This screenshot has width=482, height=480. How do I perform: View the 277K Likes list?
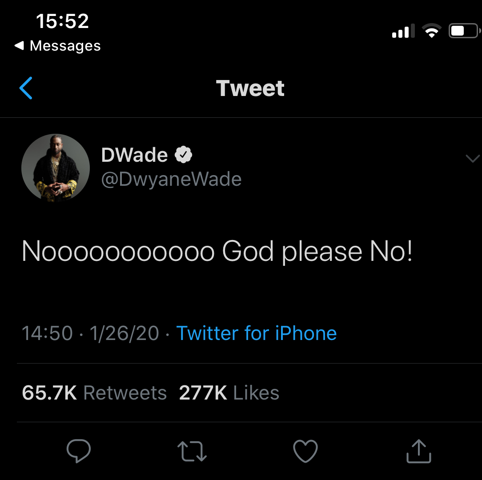click(229, 393)
